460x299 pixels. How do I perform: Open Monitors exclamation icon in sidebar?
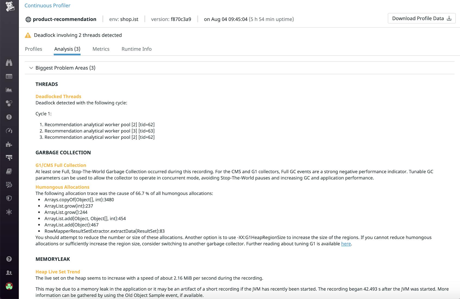pos(9,117)
